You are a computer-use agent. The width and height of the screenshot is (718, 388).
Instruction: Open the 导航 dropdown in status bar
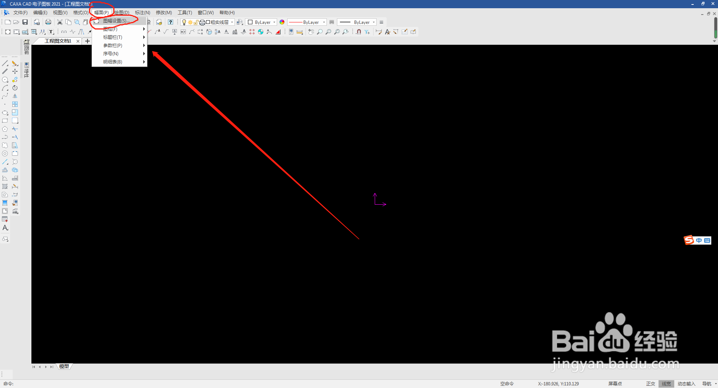716,384
